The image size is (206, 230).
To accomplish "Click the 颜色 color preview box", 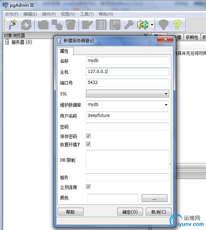I will (113, 198).
